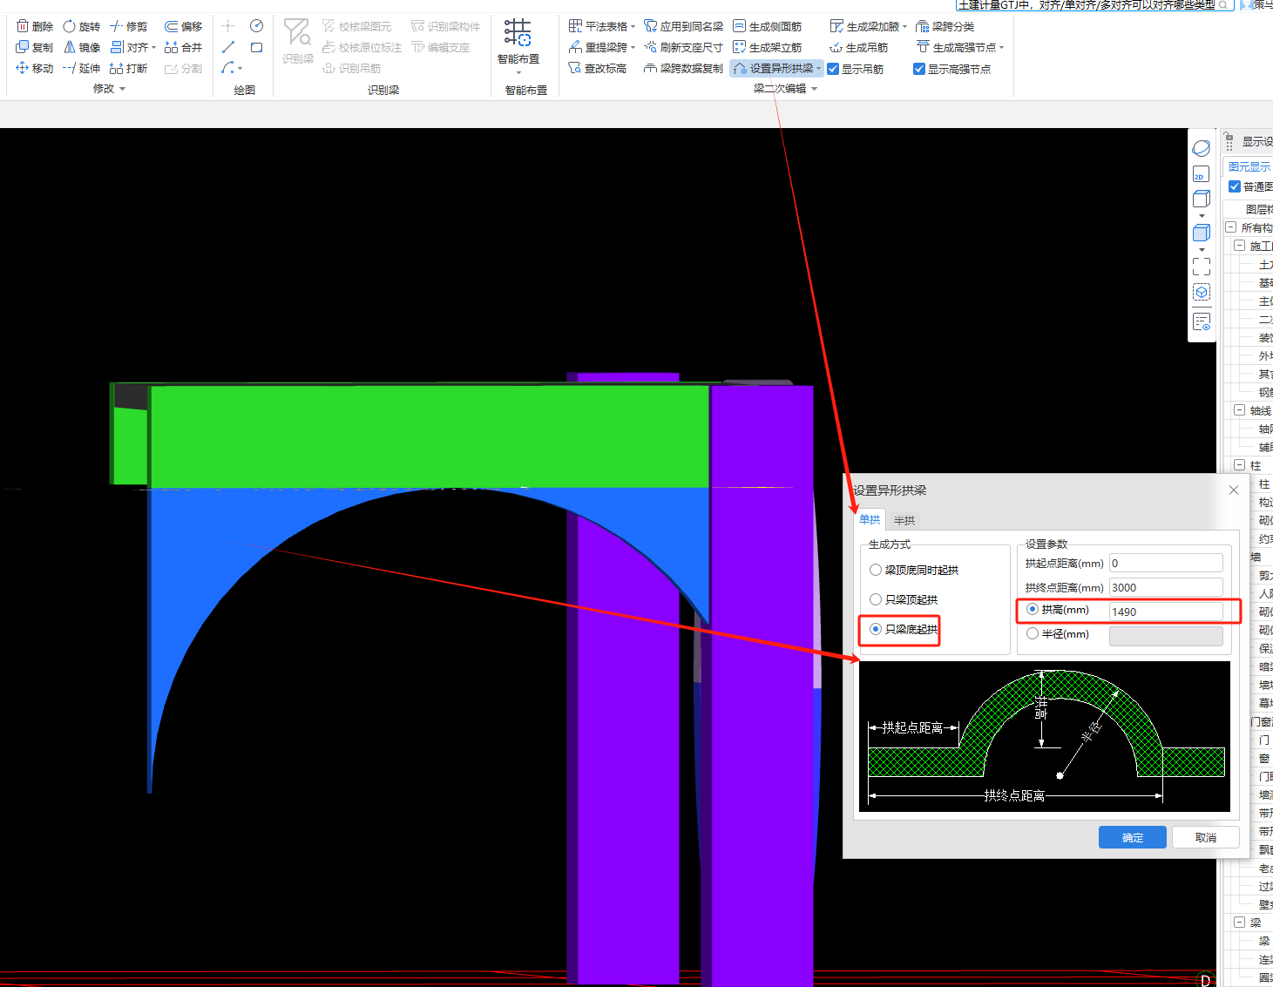Select the 镜像 (Mirror) tool

pyautogui.click(x=81, y=47)
